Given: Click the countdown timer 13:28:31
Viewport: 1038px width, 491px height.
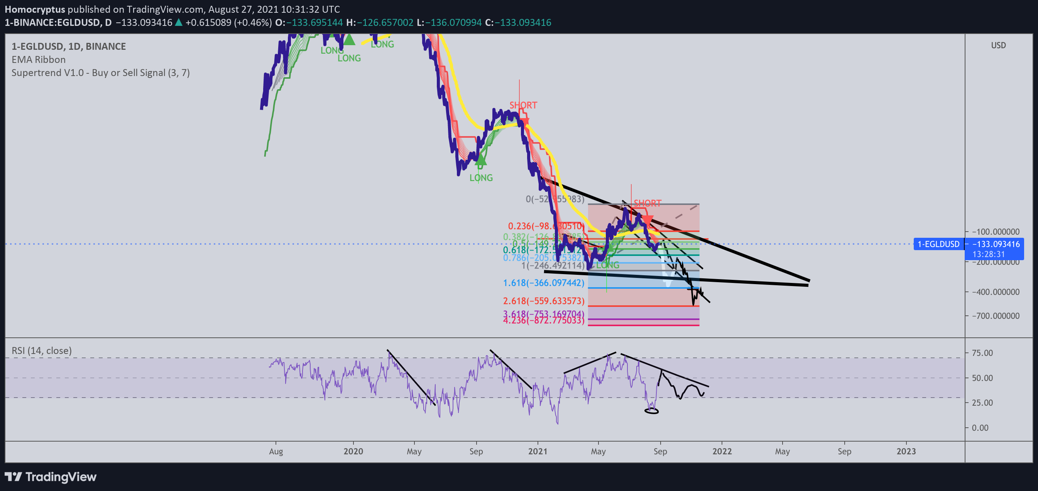Looking at the screenshot, I should point(989,254).
